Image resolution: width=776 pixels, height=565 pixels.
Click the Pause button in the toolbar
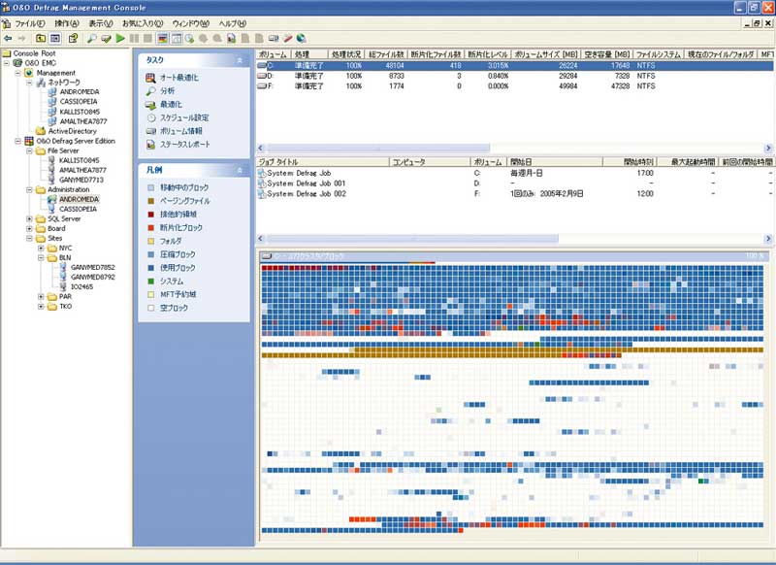click(134, 38)
